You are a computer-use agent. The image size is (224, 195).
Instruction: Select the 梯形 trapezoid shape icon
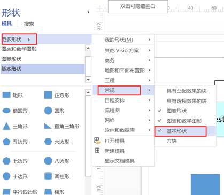point(48,192)
